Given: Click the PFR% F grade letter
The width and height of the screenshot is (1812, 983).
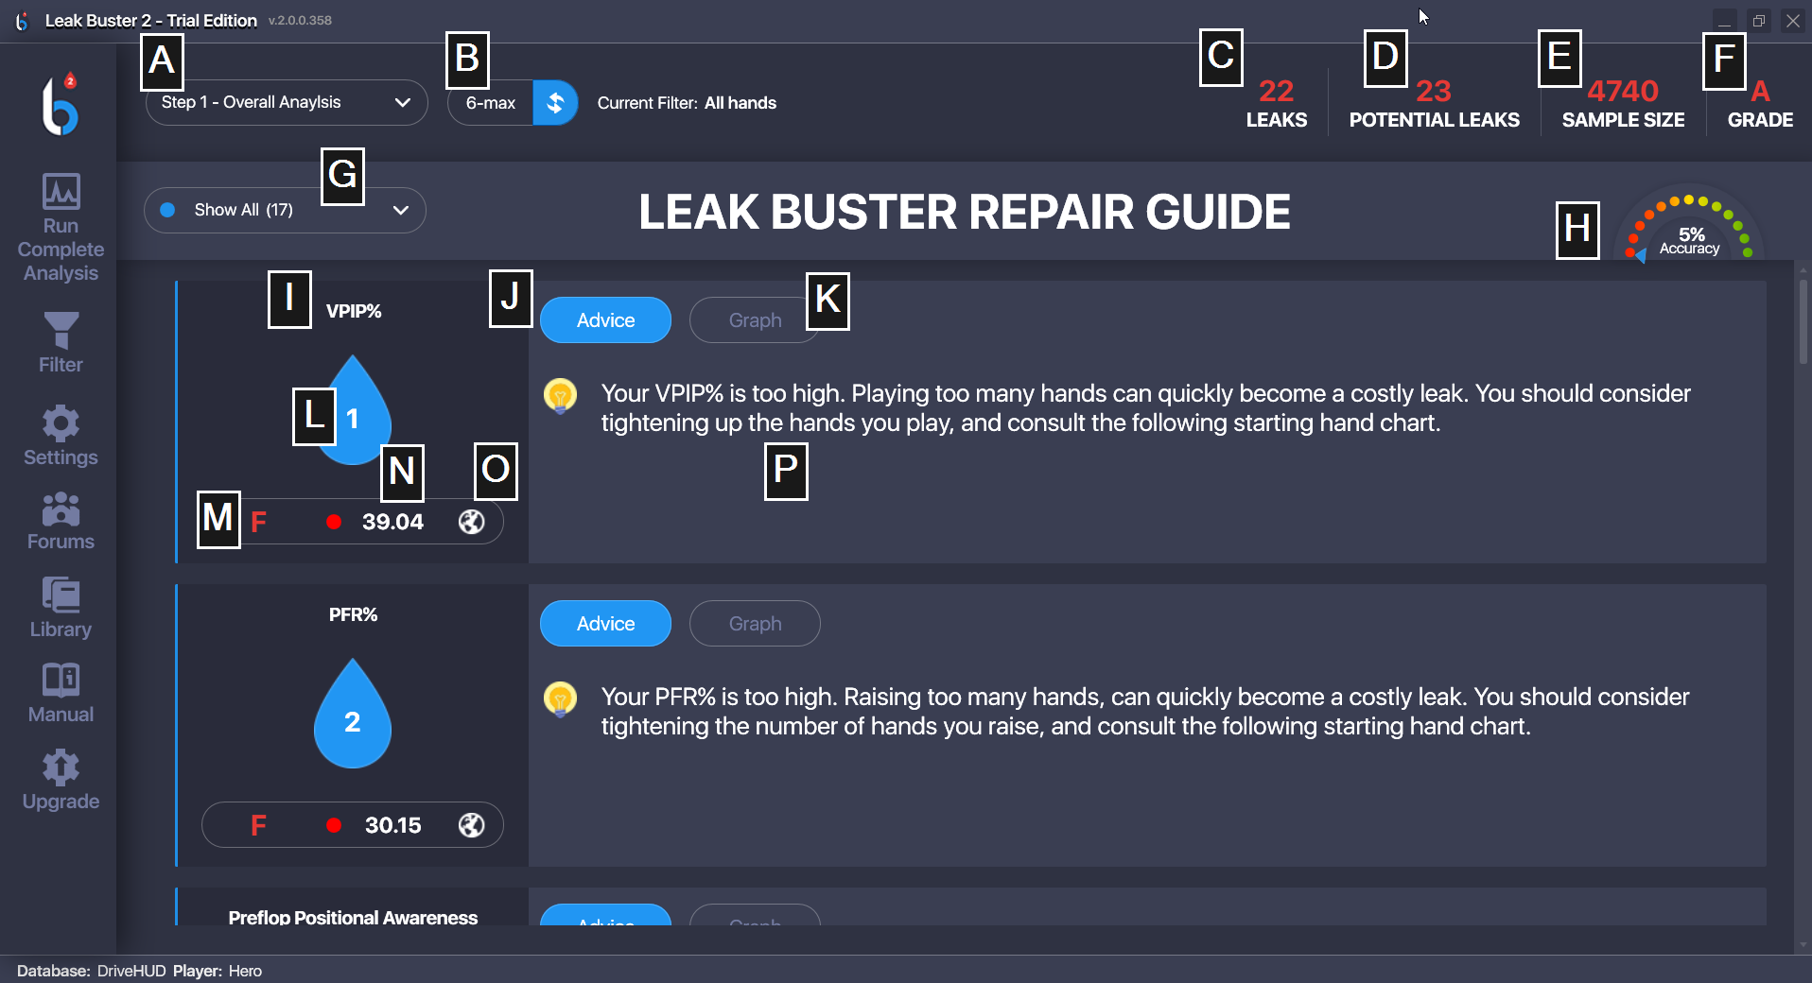Looking at the screenshot, I should 258,825.
